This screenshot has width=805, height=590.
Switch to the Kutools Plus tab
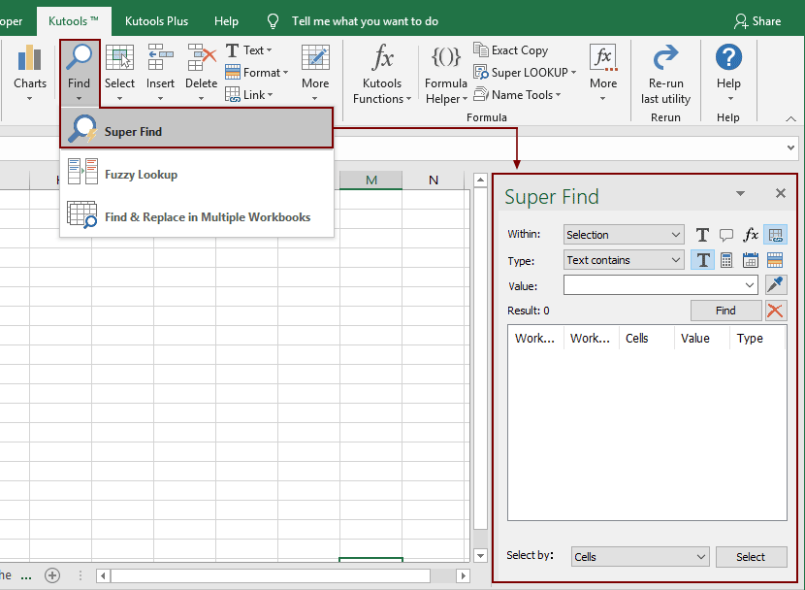[x=156, y=21]
